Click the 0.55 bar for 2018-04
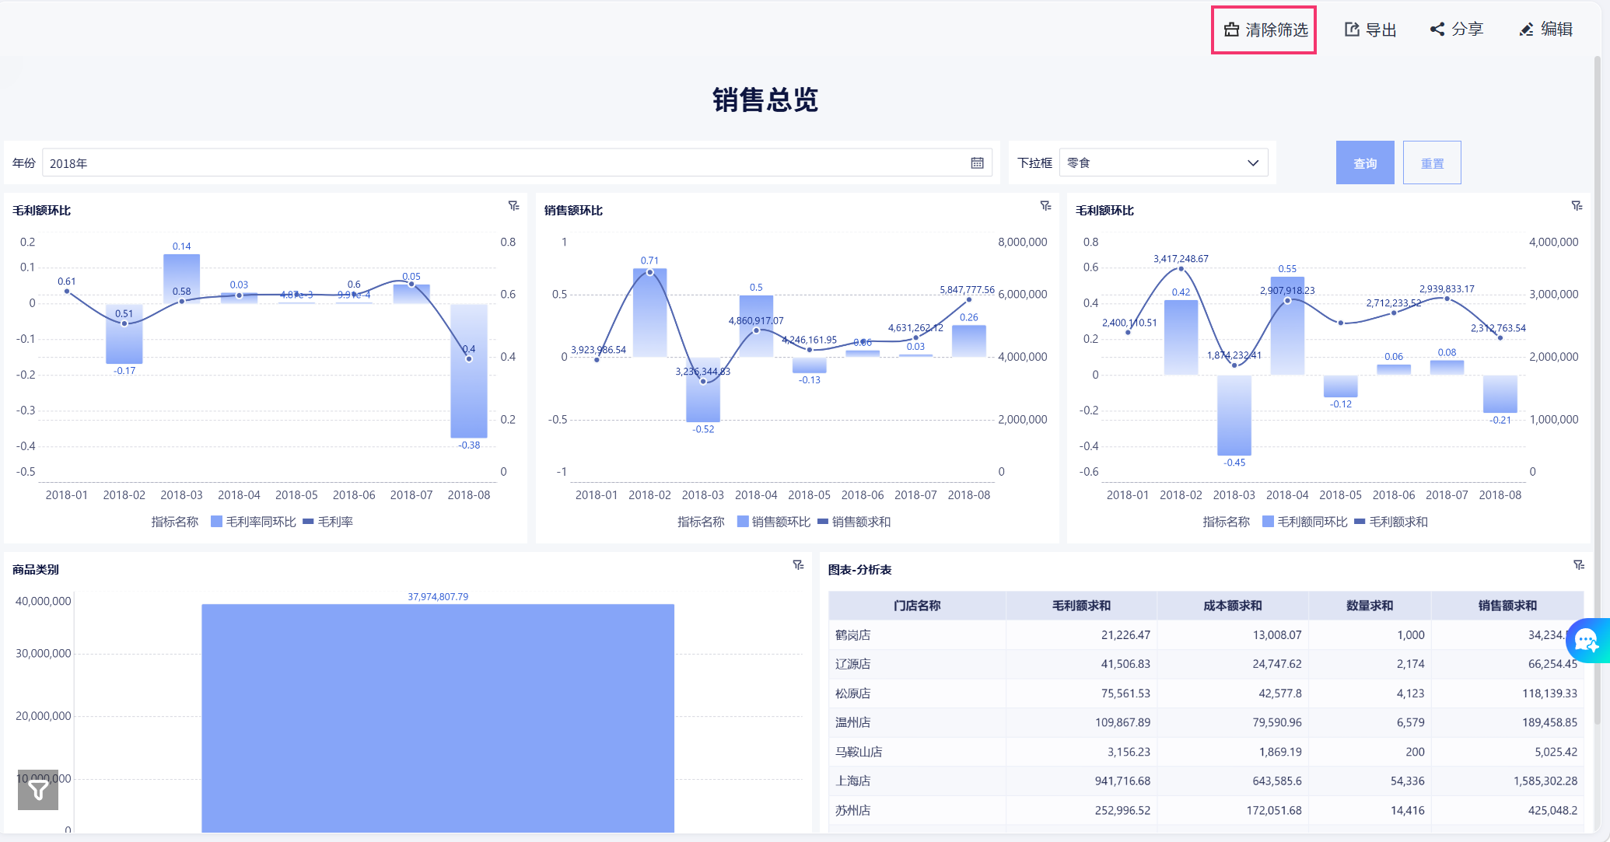 pos(1287,326)
